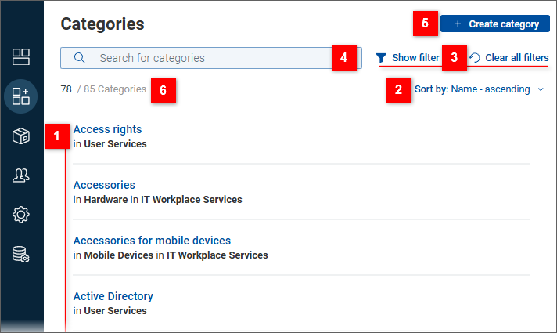The width and height of the screenshot is (557, 333).
Task: Select the highlighted Categories sidebar icon
Action: pyautogui.click(x=21, y=96)
